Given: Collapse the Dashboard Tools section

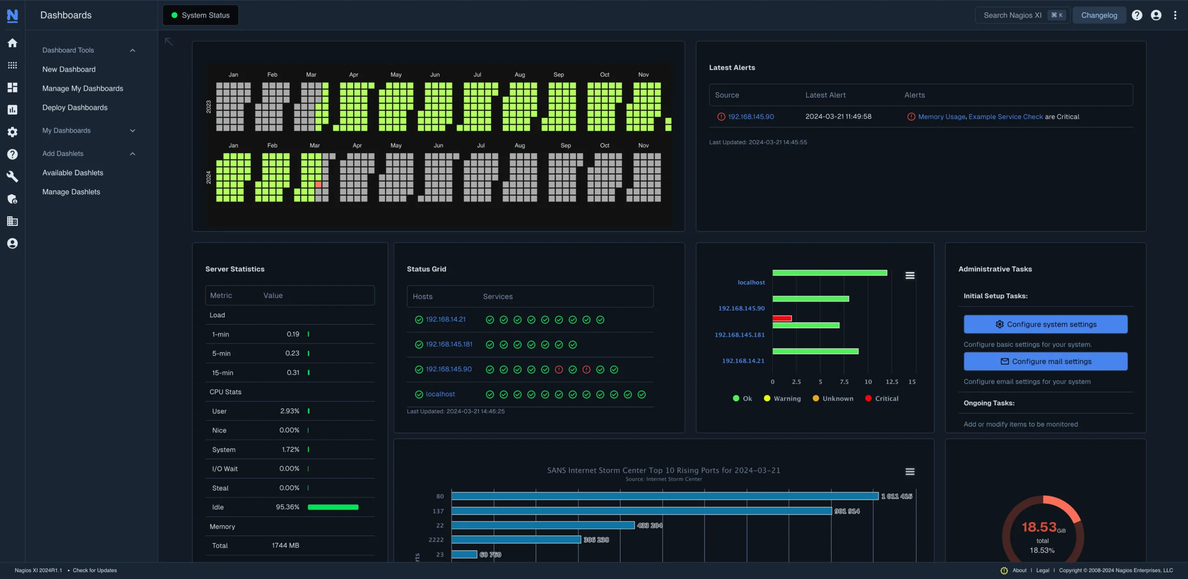Looking at the screenshot, I should tap(133, 50).
